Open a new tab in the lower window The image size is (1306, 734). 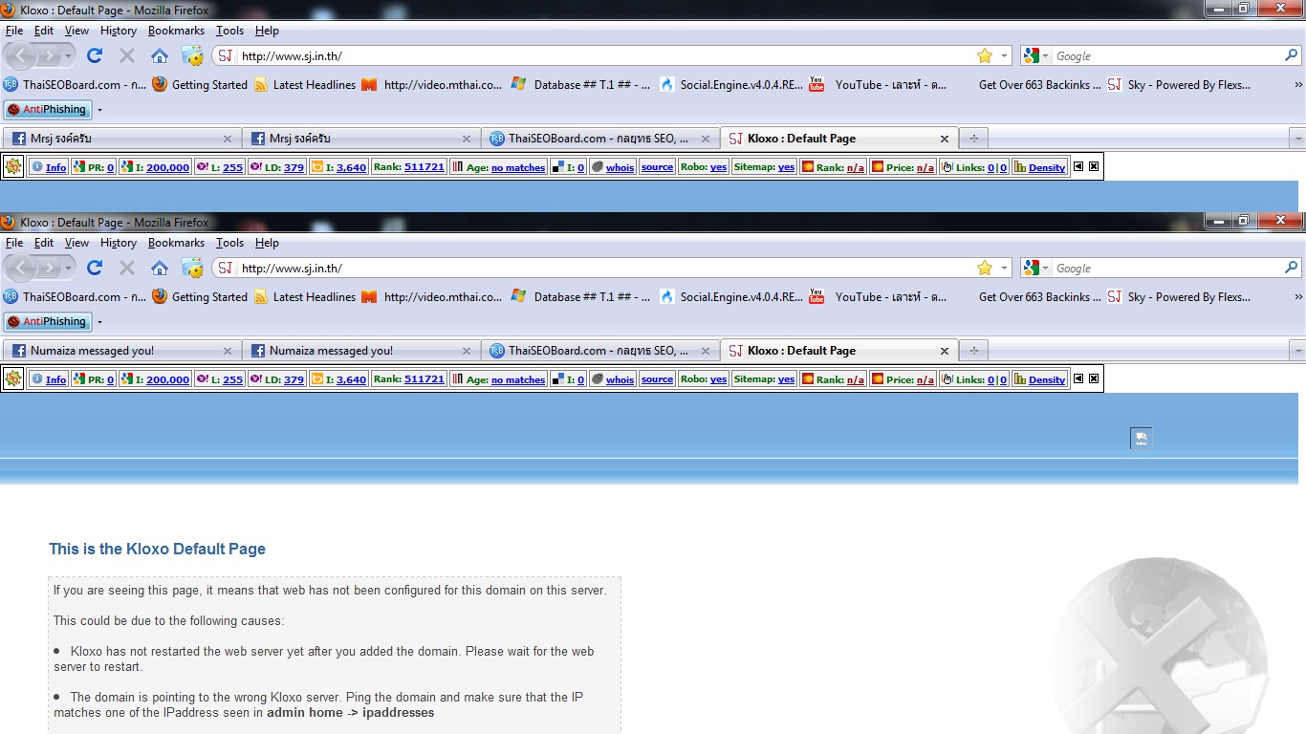click(973, 351)
